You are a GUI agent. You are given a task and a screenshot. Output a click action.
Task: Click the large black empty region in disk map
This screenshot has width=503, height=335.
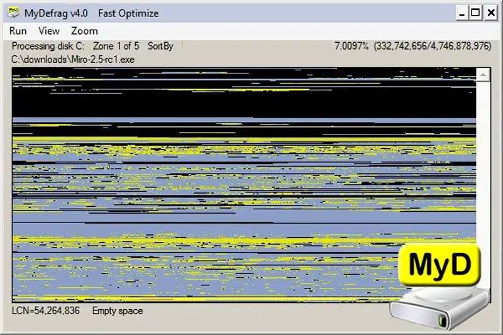pyautogui.click(x=244, y=104)
